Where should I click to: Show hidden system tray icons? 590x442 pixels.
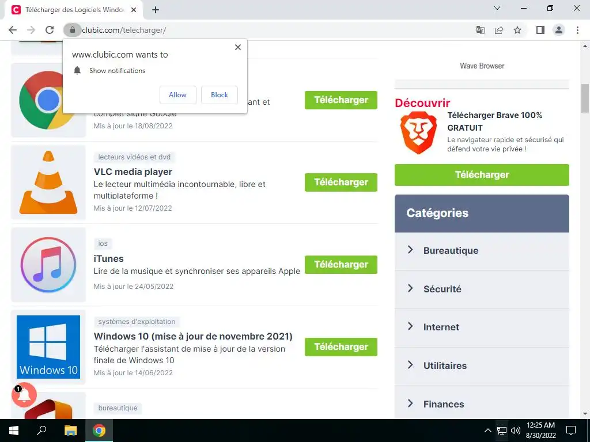487,430
